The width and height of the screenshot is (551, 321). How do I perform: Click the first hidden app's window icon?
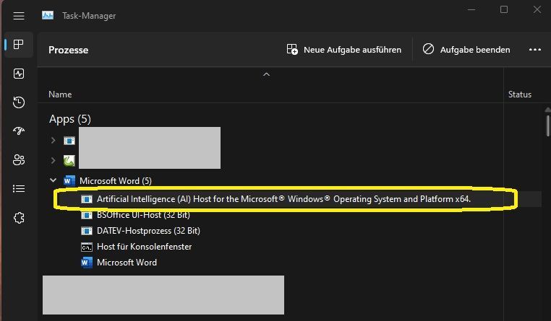click(69, 141)
